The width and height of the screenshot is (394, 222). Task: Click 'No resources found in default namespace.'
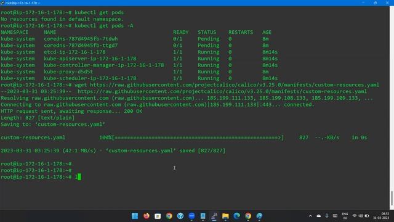click(62, 19)
